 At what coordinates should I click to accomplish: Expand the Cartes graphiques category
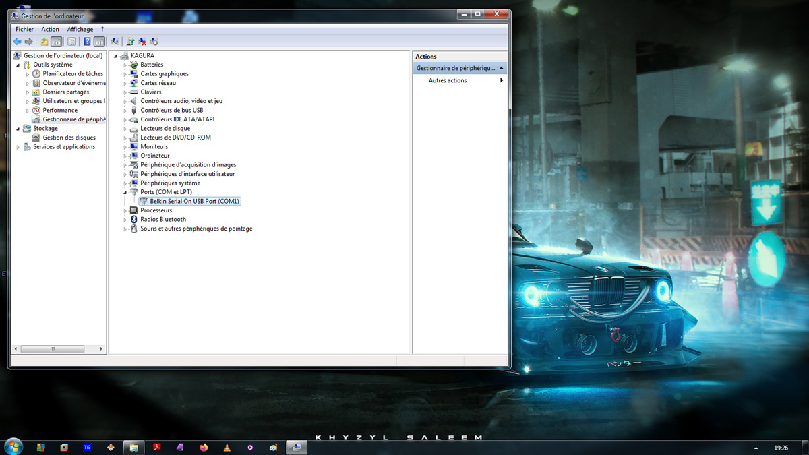point(125,74)
